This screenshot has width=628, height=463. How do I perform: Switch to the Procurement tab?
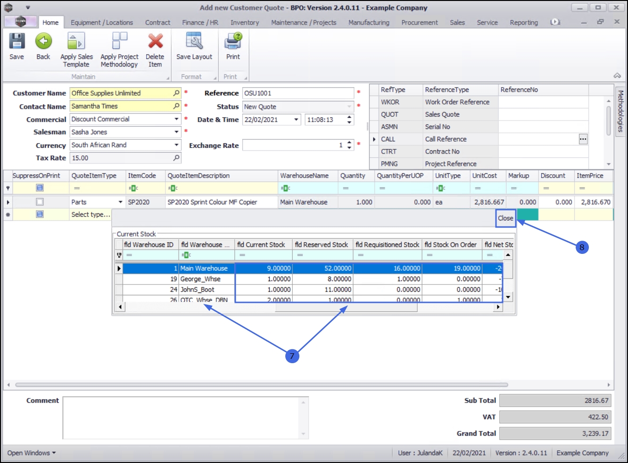click(420, 23)
